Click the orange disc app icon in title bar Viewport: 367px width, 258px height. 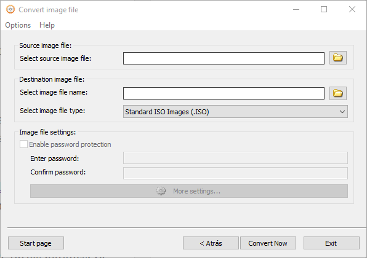coord(10,10)
